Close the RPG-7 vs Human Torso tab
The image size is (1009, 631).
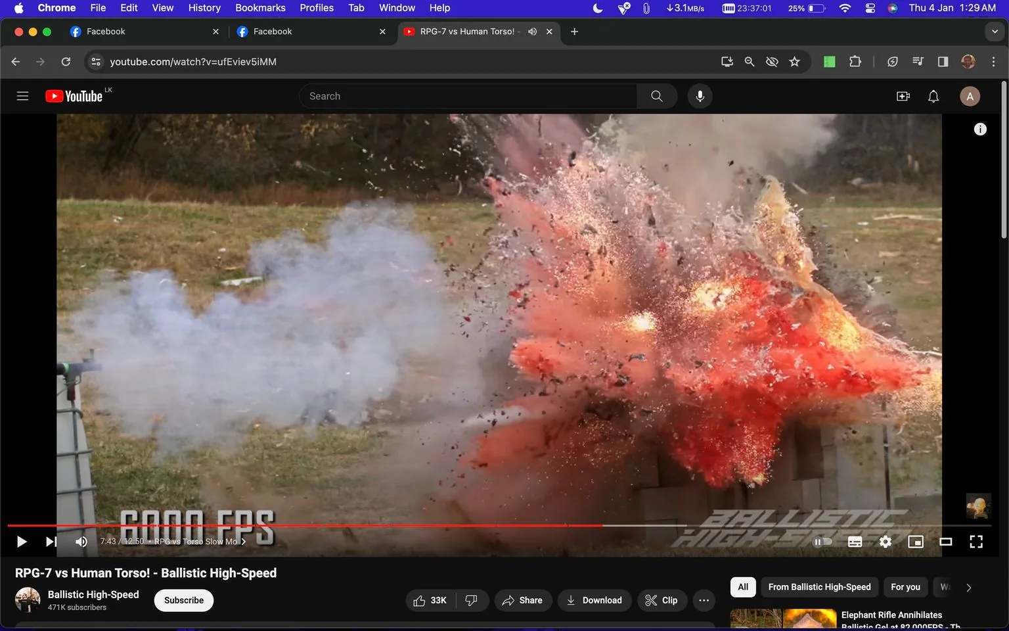pyautogui.click(x=549, y=32)
